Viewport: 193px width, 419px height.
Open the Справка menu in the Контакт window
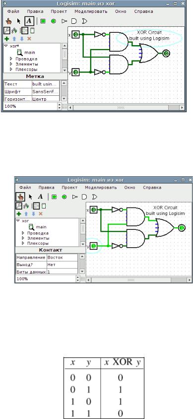[152, 187]
